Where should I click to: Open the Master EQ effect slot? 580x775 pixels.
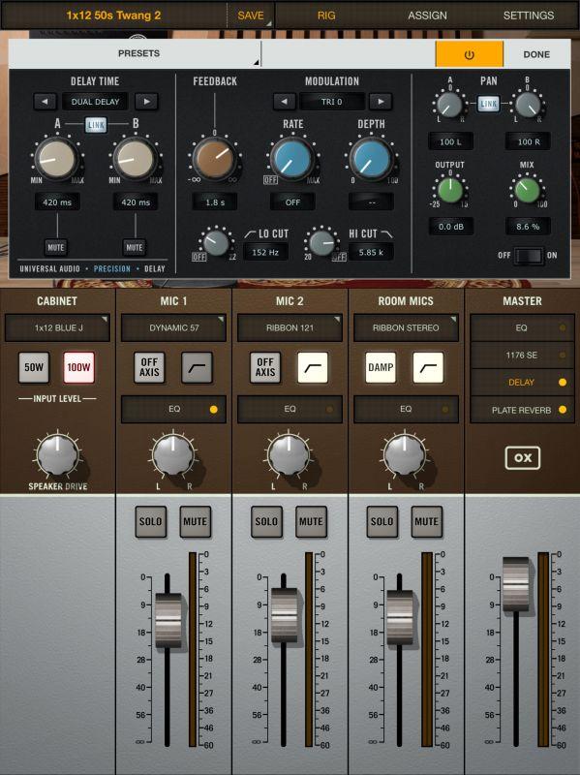522,327
